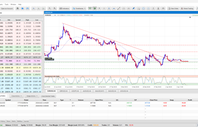The height and width of the screenshot is (127, 198).
Task: Switch to the XAUUSD,M15 chart tab
Action: click(x=100, y=91)
